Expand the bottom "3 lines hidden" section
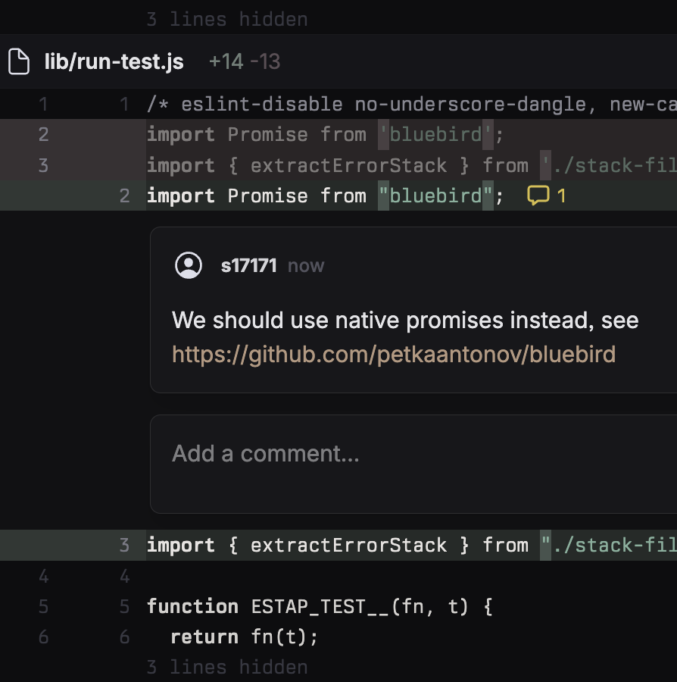Viewport: 677px width, 682px height. pyautogui.click(x=226, y=667)
